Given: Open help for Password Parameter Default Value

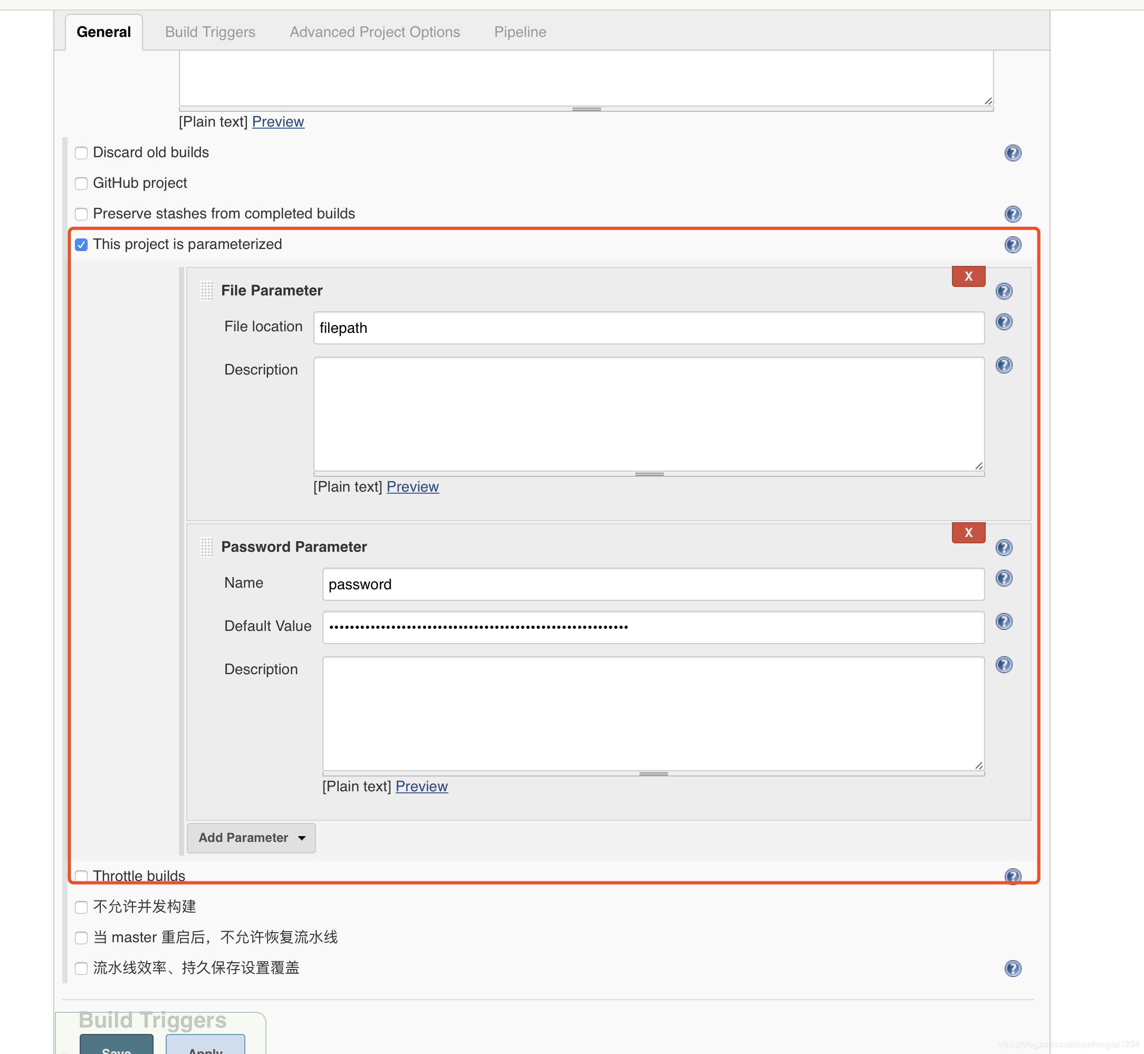Looking at the screenshot, I should coord(1004,621).
